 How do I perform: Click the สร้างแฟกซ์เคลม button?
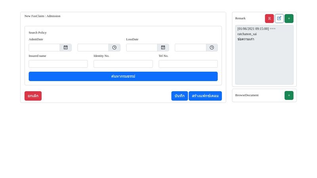(205, 96)
